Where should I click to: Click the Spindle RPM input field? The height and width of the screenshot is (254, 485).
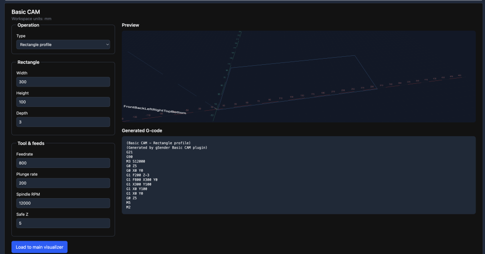pyautogui.click(x=63, y=203)
